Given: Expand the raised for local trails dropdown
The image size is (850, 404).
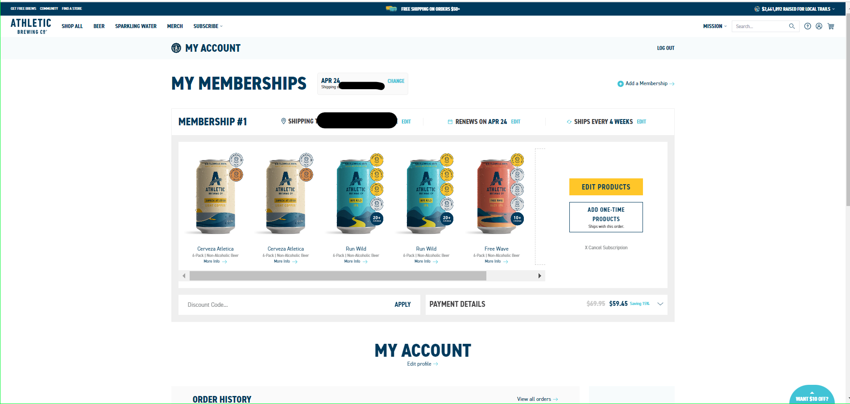Looking at the screenshot, I should [833, 9].
